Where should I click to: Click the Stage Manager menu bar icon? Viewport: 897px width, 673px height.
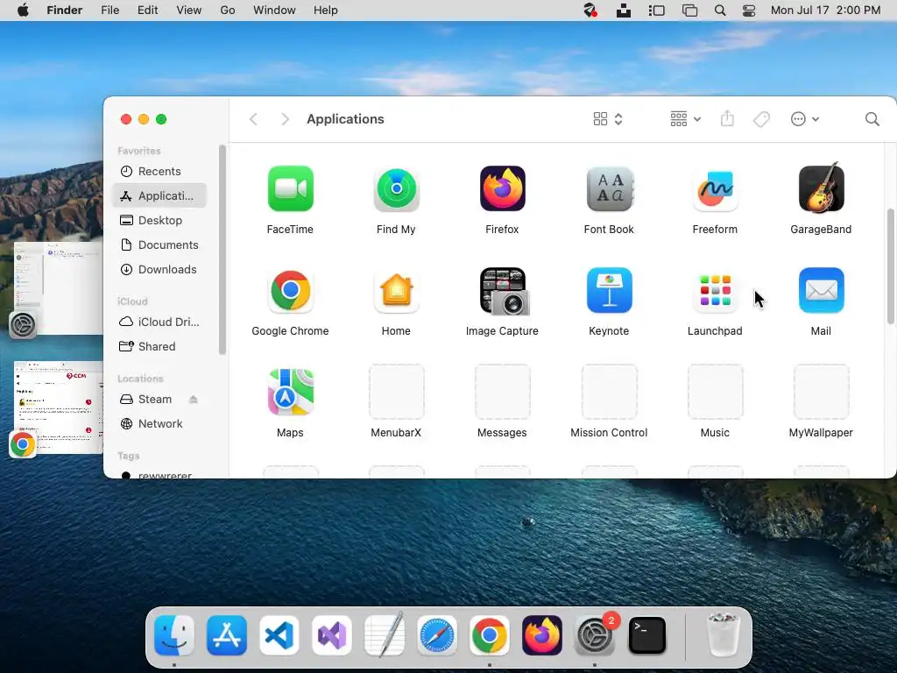[656, 11]
